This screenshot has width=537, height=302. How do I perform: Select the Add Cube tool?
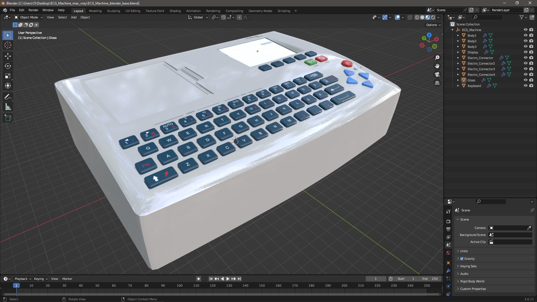pyautogui.click(x=8, y=118)
